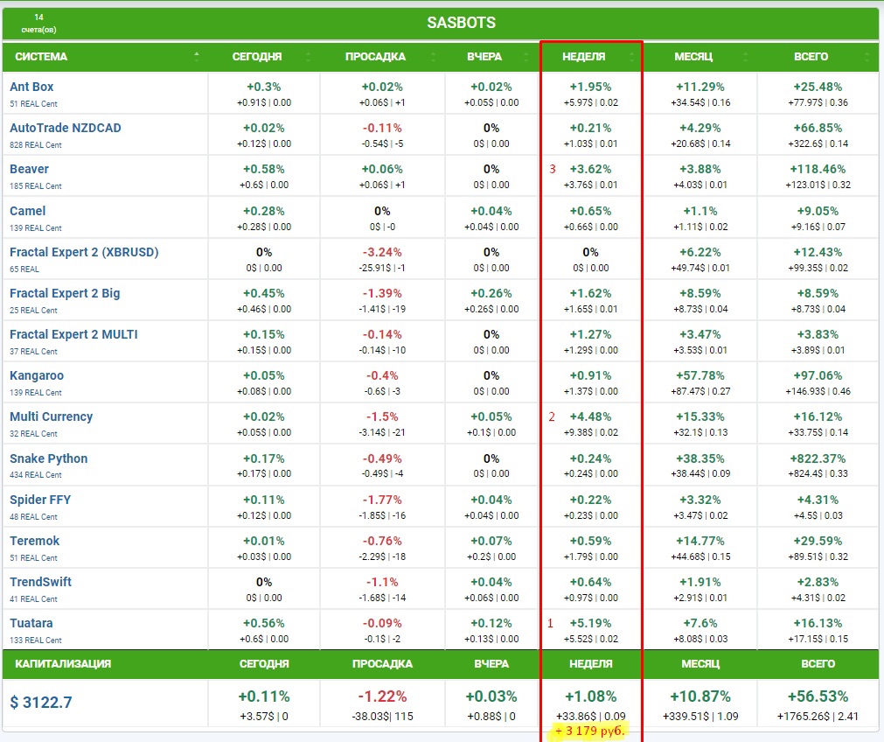Sort table by ВЧЕРА column
The image size is (884, 742).
484,57
